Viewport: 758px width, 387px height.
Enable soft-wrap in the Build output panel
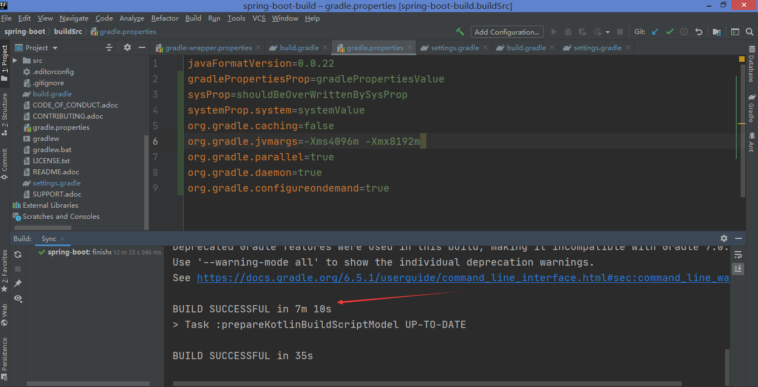[x=739, y=255]
